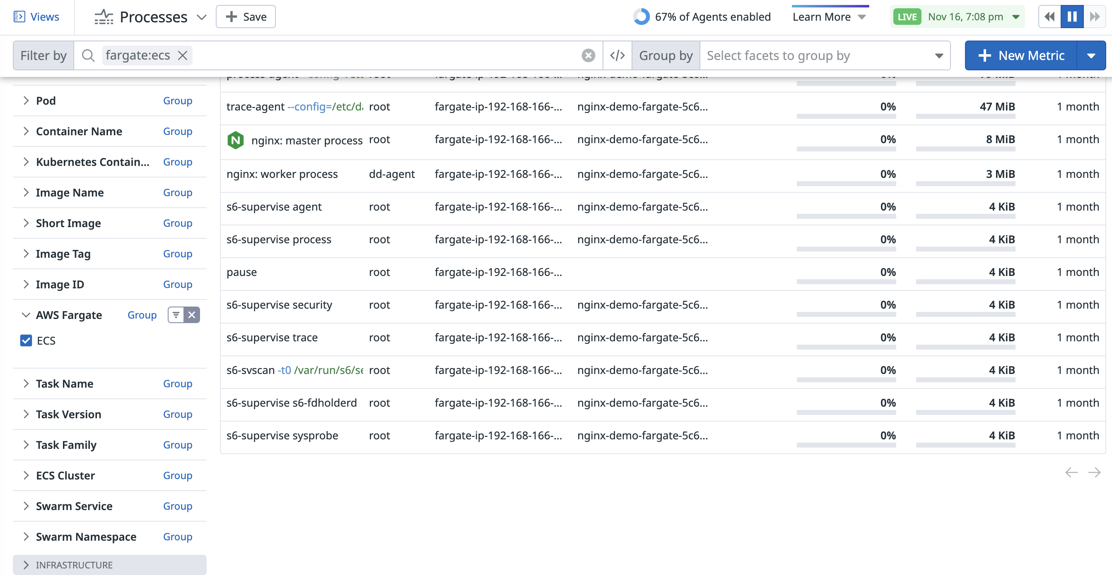Click memory bar of pause row
This screenshot has width=1112, height=580.
click(x=965, y=282)
